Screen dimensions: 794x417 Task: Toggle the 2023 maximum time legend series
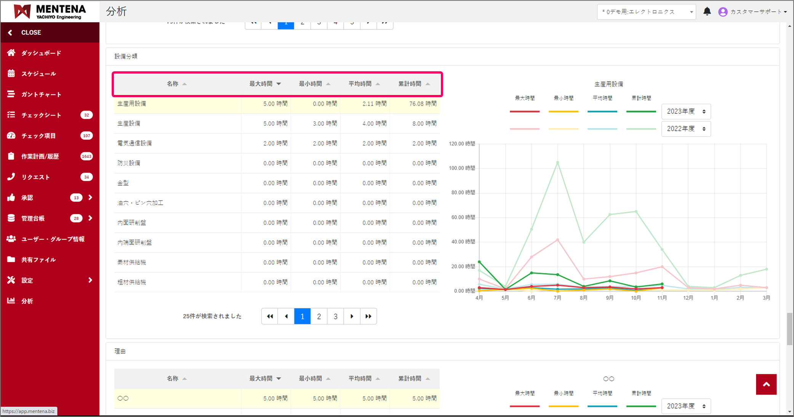point(524,111)
